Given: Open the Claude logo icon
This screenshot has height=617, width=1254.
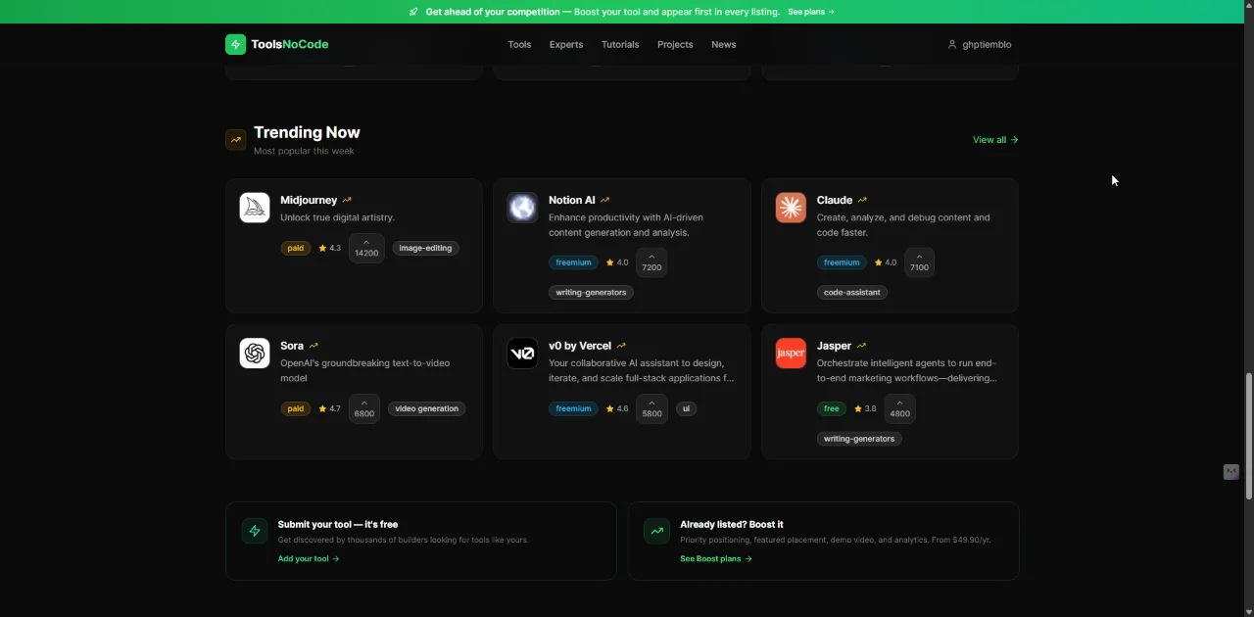Looking at the screenshot, I should click(791, 207).
